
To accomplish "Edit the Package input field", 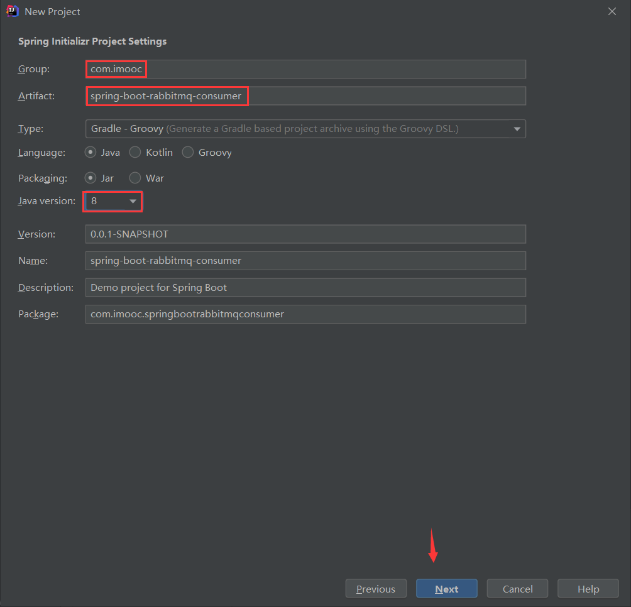I will click(x=305, y=314).
